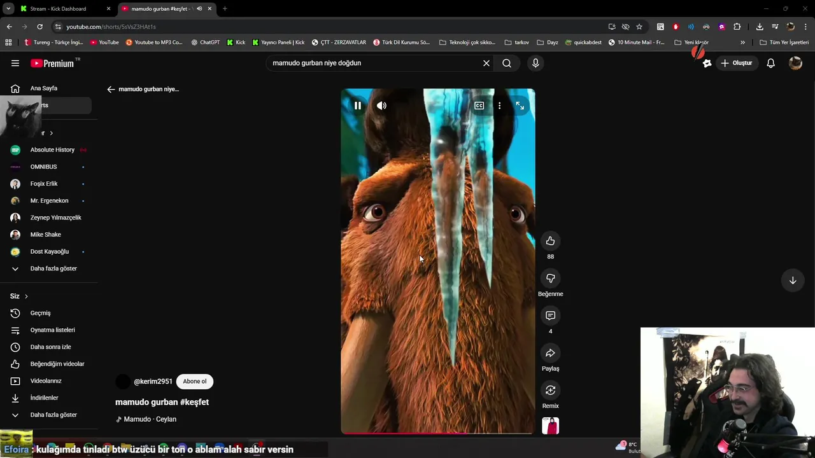815x458 pixels.
Task: Mute the Short's volume
Action: tap(381, 106)
